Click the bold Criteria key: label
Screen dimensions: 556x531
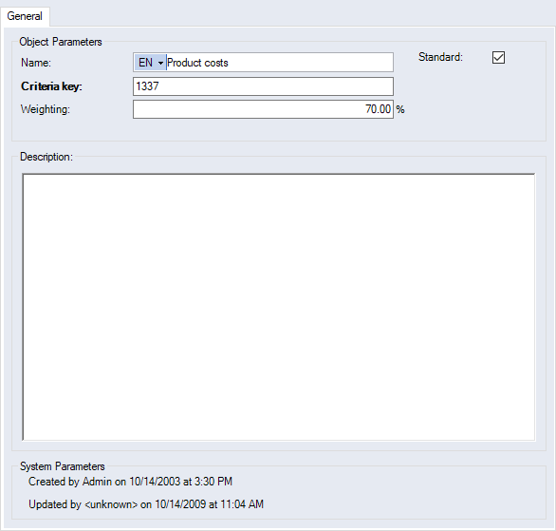coord(51,86)
